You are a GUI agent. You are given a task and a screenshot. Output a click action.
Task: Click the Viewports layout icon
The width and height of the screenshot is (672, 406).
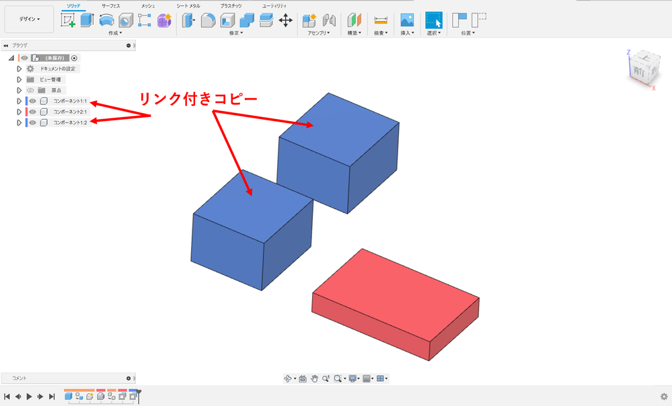pyautogui.click(x=380, y=378)
